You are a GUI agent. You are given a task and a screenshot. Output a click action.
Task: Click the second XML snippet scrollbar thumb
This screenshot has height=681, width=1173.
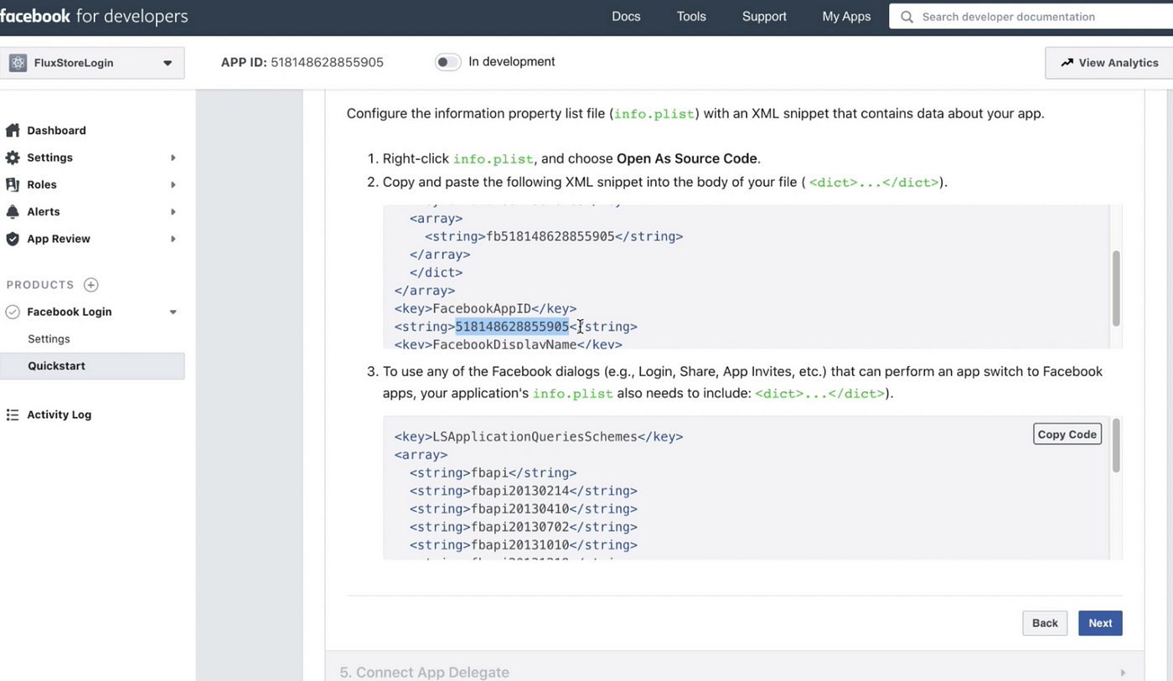point(1116,446)
